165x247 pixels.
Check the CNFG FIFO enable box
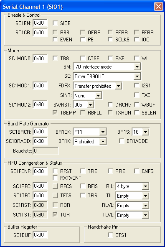137,171
